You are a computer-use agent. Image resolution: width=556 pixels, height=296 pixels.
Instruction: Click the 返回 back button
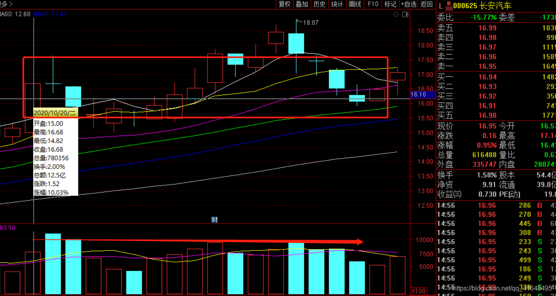426,4
